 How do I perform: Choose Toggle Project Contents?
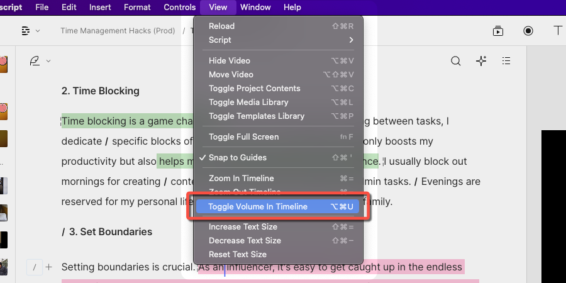[278, 89]
